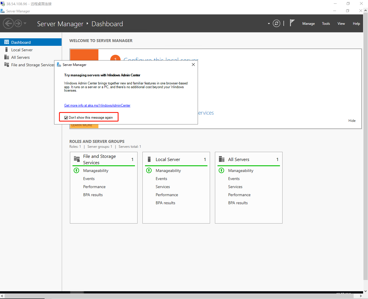Click Manageability in File and Storage Services tile
Screen dimensions: 368x299
pos(96,171)
